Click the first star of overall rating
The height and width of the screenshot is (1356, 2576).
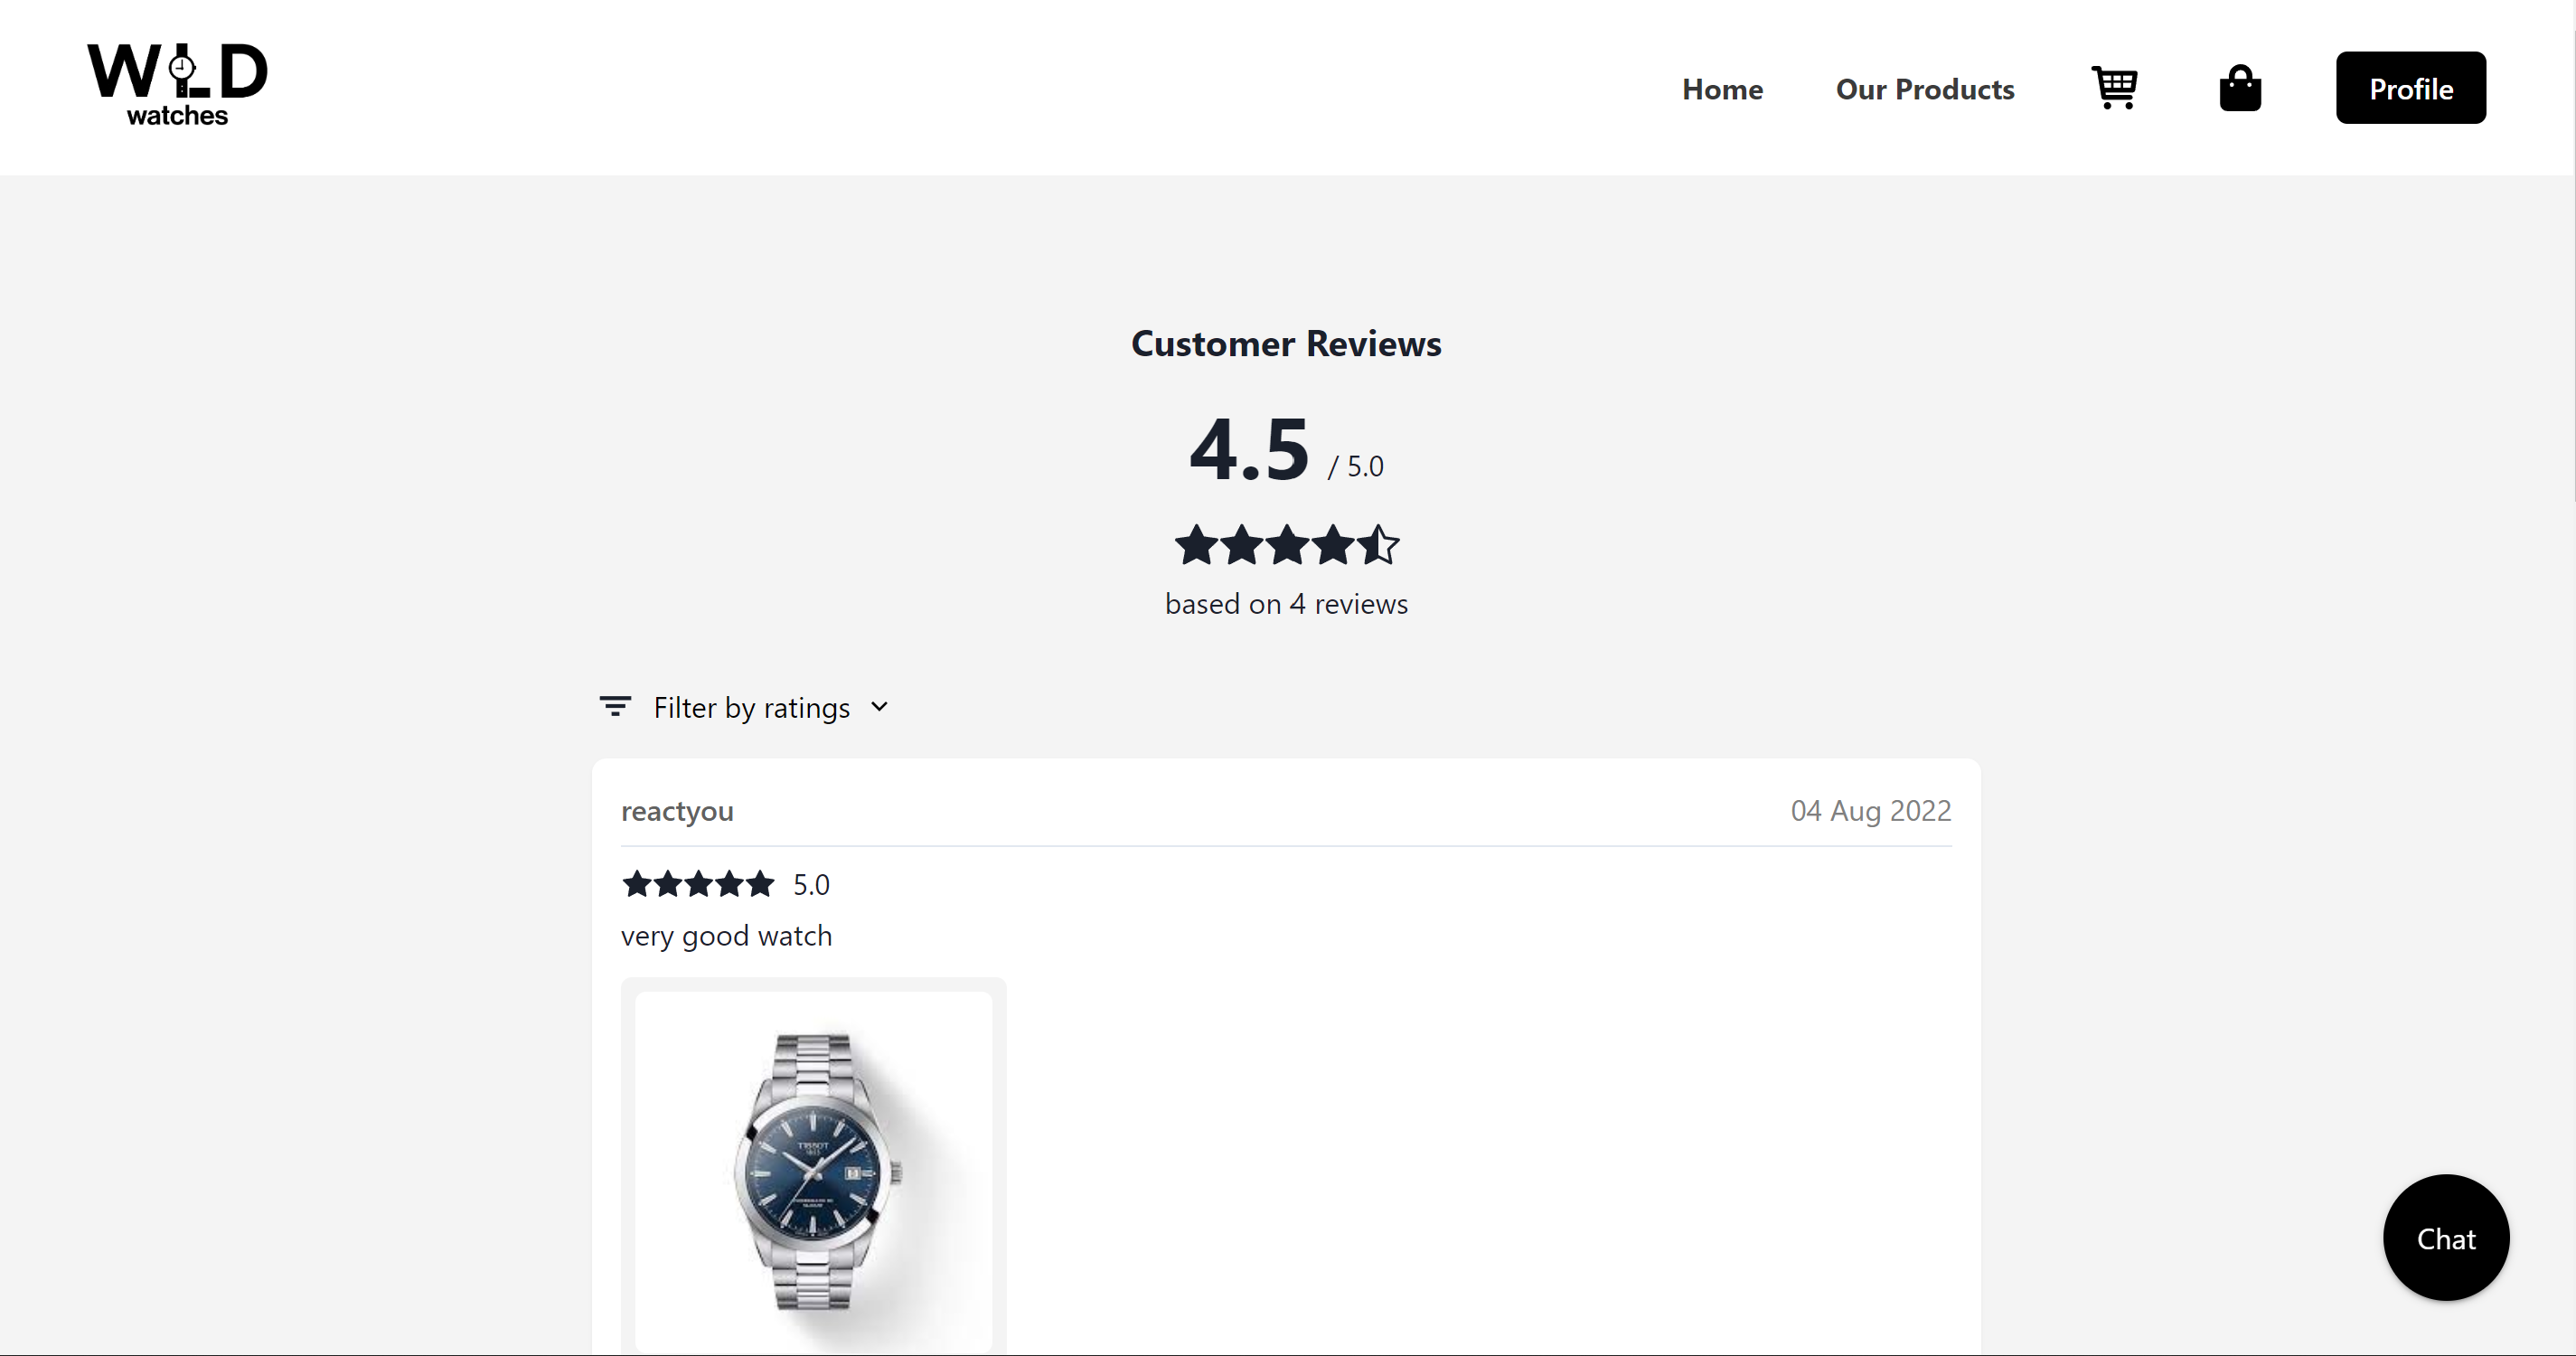(x=1196, y=545)
